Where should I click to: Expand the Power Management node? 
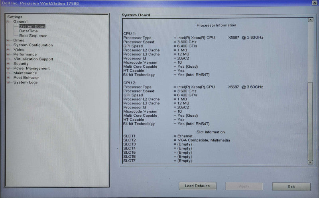[x=8, y=68]
